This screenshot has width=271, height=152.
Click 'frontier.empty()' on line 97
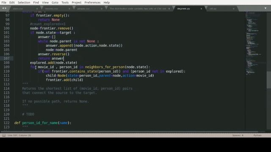[53, 15]
